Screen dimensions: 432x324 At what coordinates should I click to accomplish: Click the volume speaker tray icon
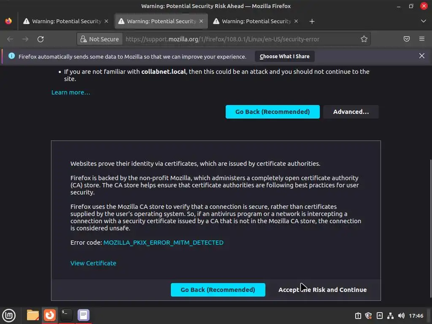pos(401,316)
